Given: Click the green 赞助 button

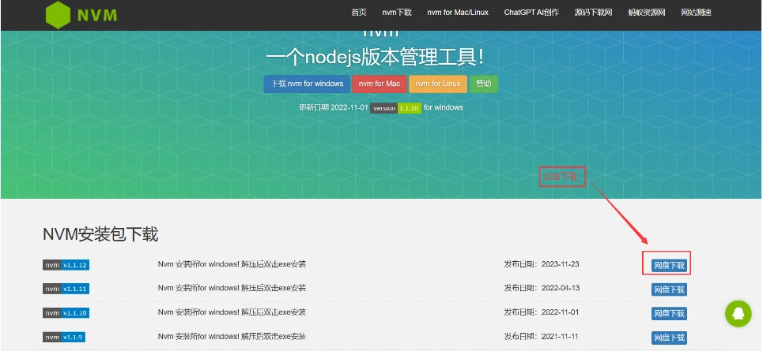Looking at the screenshot, I should [x=483, y=84].
